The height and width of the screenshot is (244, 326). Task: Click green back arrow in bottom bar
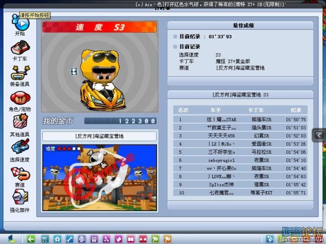[x=31, y=239]
